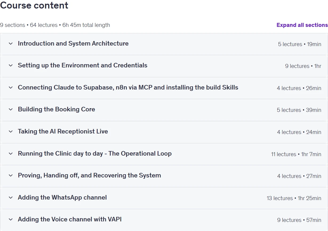Click 13 lectures • 1hr 25min label
The width and height of the screenshot is (328, 231).
pos(294,198)
